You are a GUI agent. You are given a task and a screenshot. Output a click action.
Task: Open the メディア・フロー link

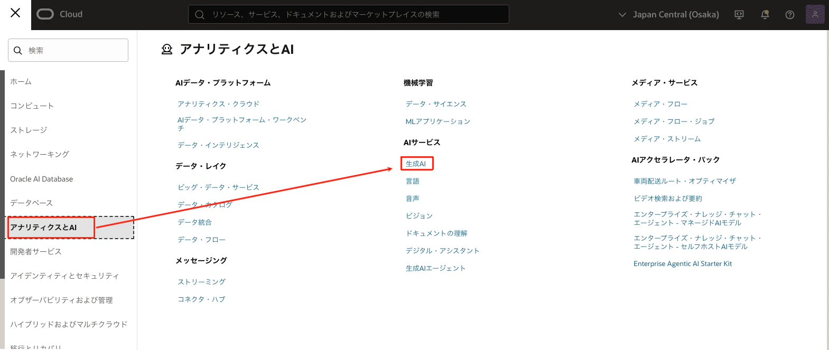(660, 104)
